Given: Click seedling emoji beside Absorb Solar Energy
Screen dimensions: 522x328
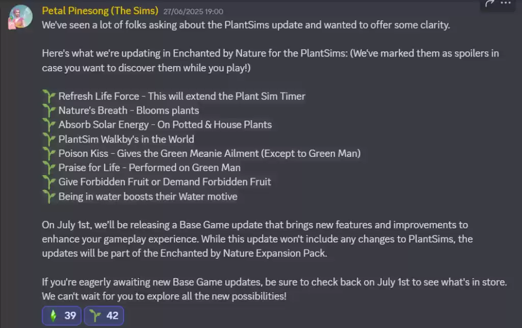Looking at the screenshot, I should pos(49,124).
